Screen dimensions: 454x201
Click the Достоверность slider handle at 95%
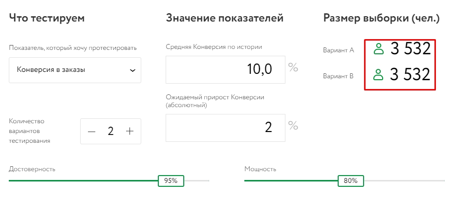click(x=171, y=180)
